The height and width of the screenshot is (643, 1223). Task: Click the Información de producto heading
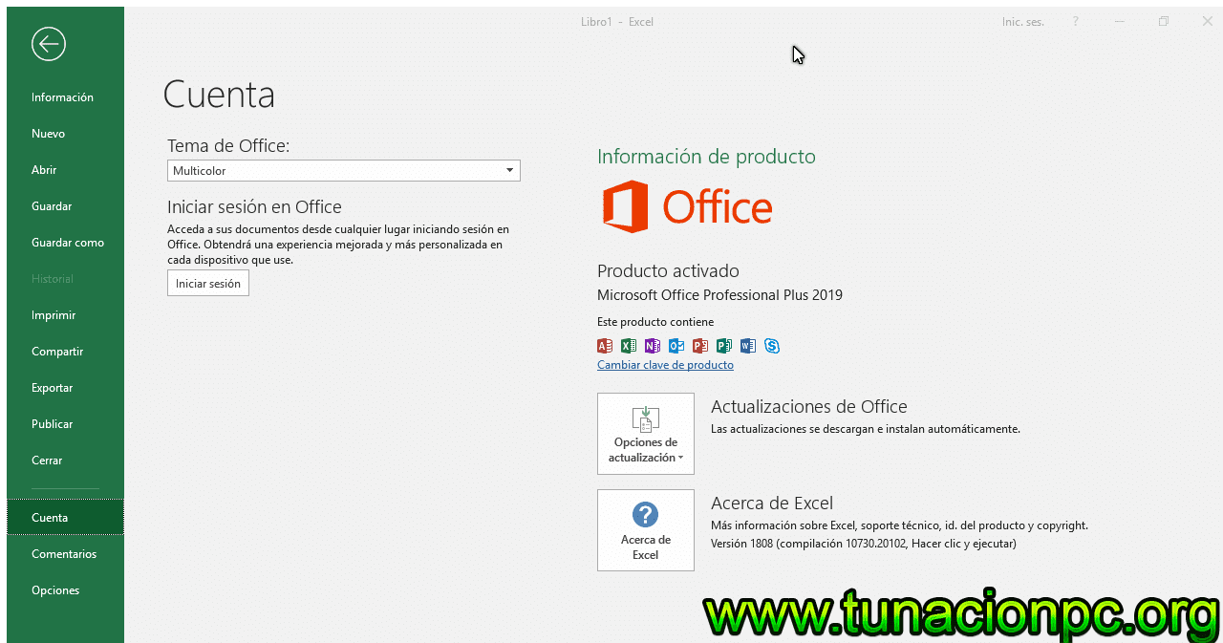(706, 157)
